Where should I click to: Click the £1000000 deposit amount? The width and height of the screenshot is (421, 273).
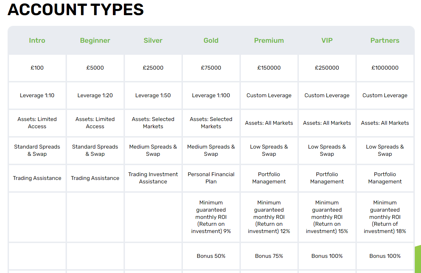point(385,68)
